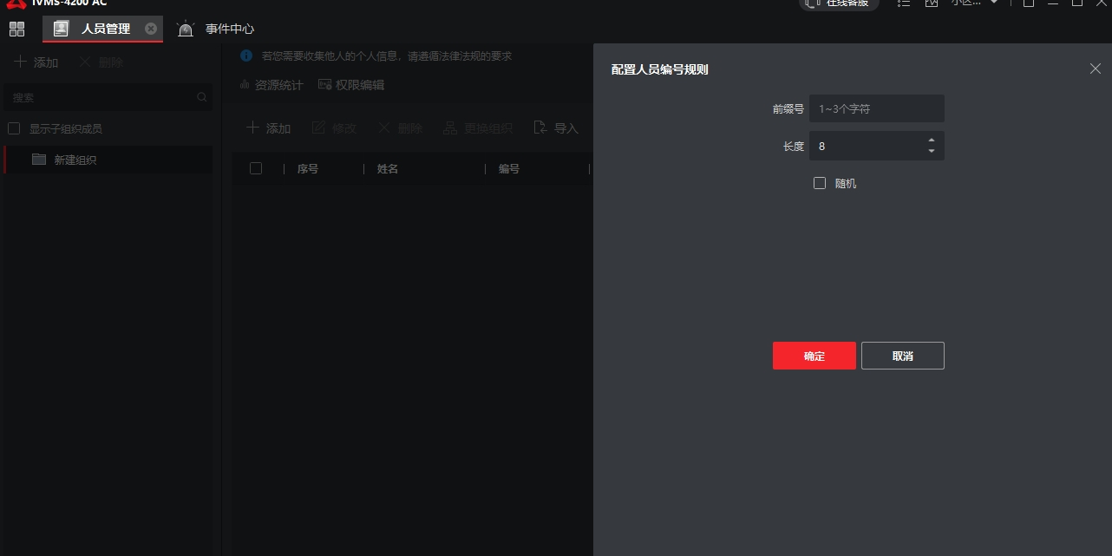The width and height of the screenshot is (1112, 556).
Task: Open 在线客服 online support
Action: click(838, 3)
